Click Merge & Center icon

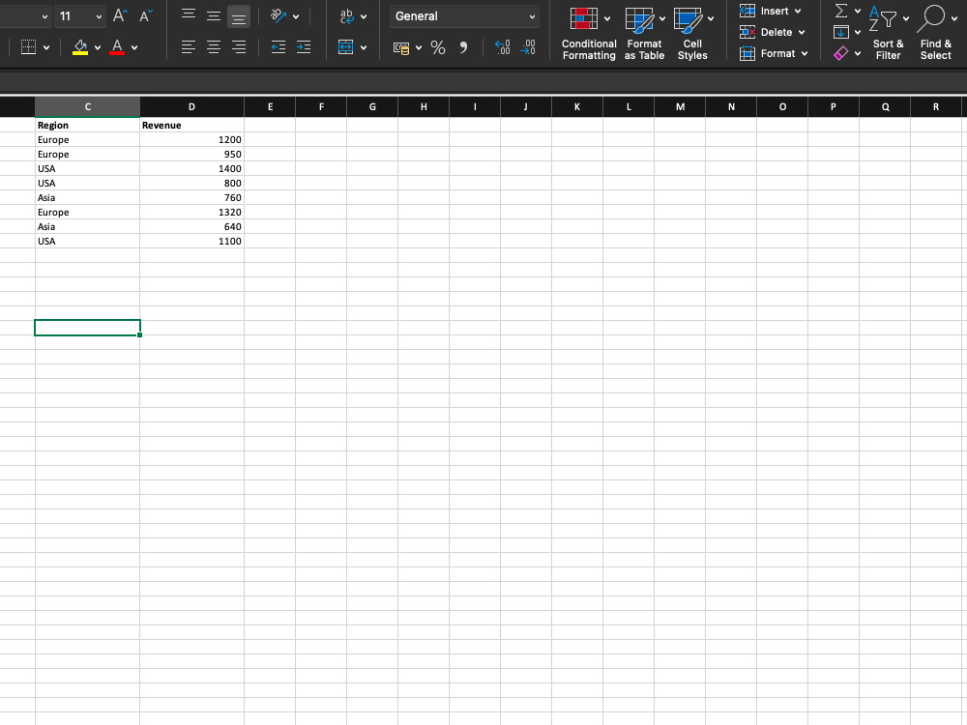(346, 46)
